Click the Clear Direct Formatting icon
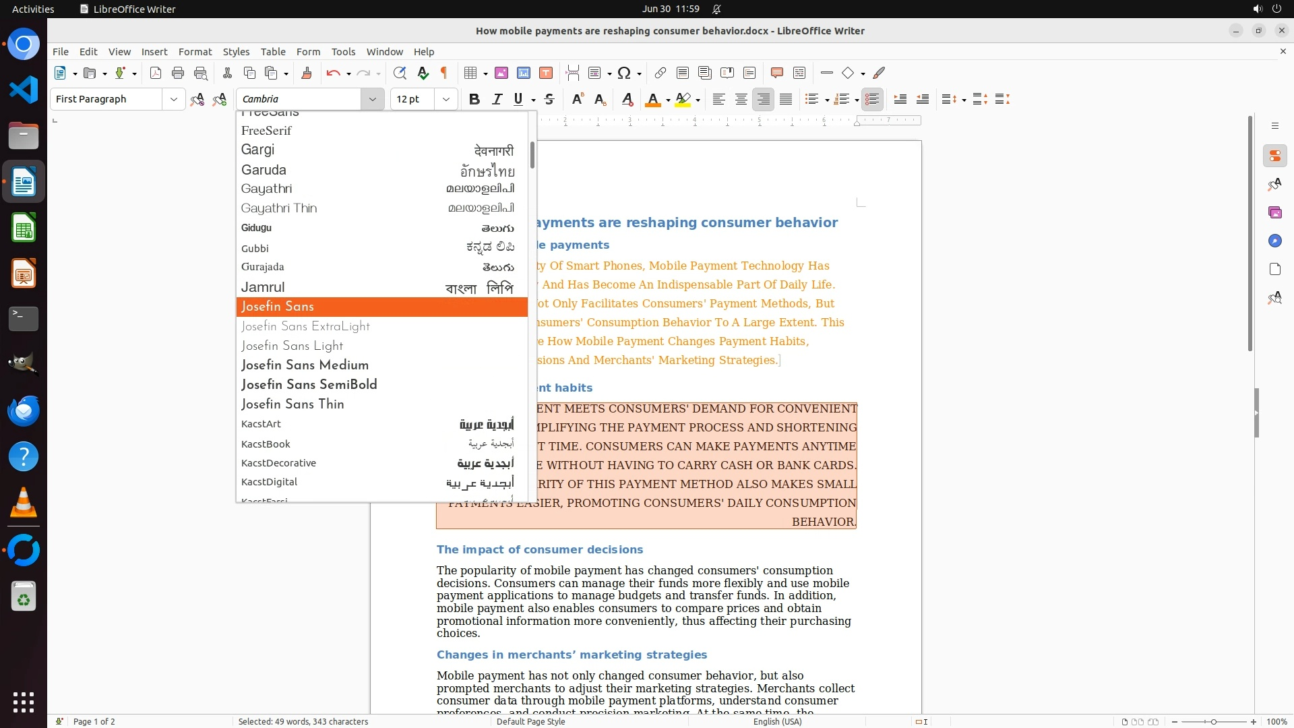 pos(627,100)
